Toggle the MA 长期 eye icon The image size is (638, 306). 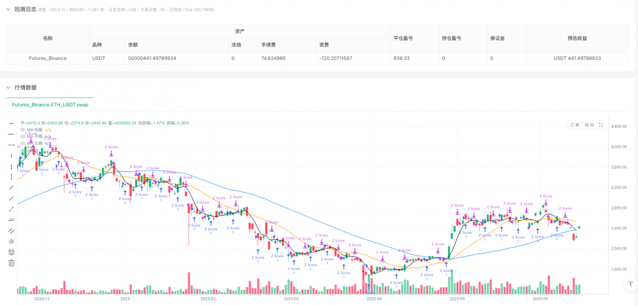23,143
